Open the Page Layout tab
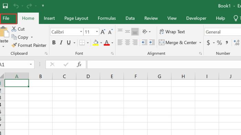241x135 pixels. pos(76,19)
